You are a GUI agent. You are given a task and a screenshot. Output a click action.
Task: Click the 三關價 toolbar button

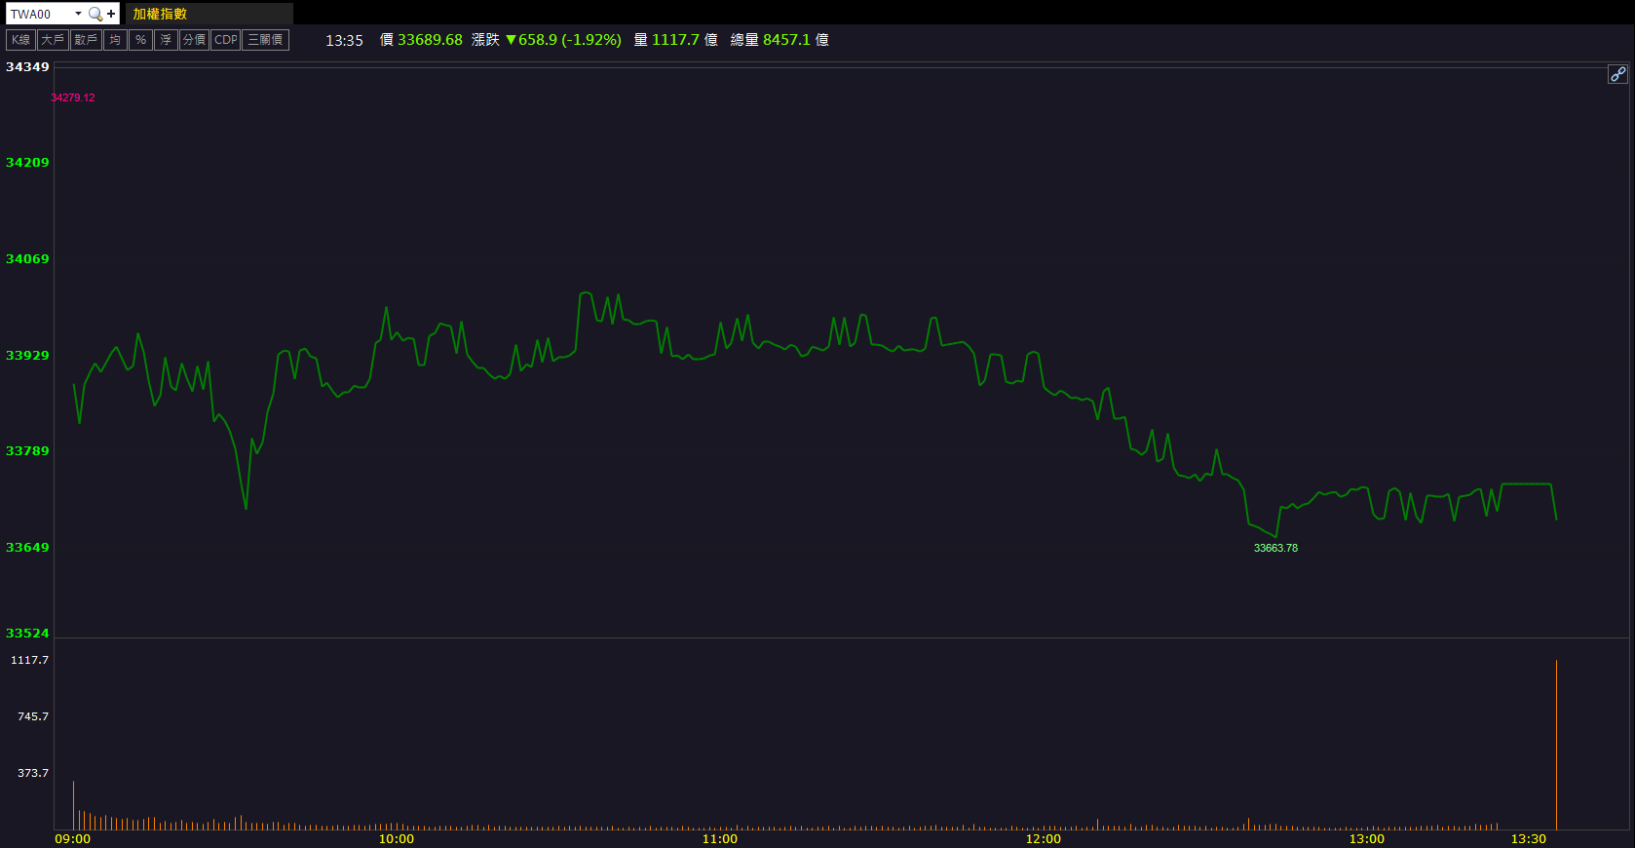[x=265, y=40]
